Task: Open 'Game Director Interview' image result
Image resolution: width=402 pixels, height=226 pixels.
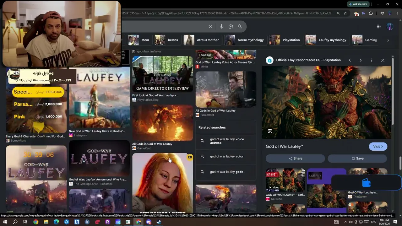Action: [x=163, y=74]
